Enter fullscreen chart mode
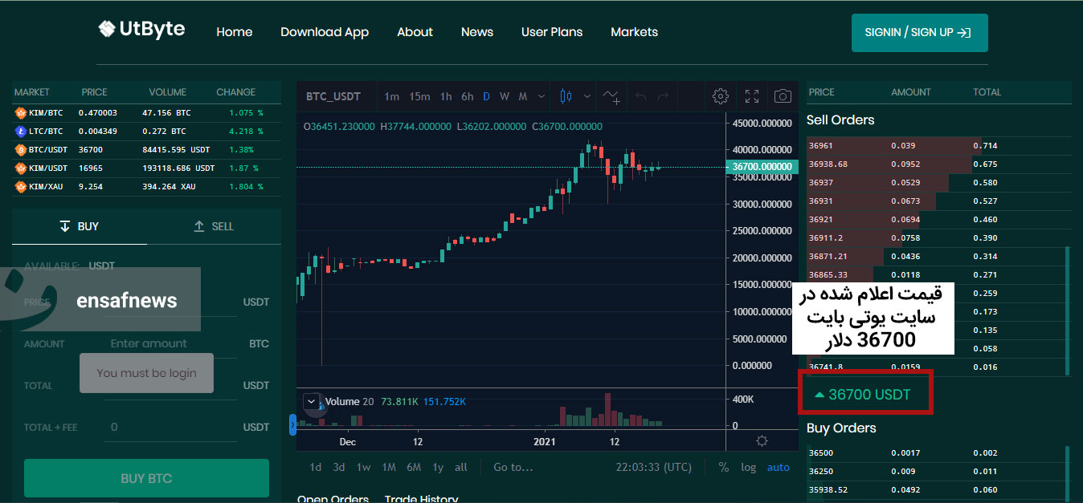This screenshot has width=1083, height=503. (752, 96)
